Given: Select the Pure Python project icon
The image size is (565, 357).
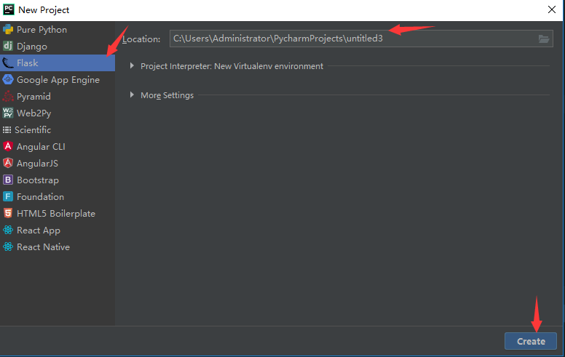Looking at the screenshot, I should 8,30.
